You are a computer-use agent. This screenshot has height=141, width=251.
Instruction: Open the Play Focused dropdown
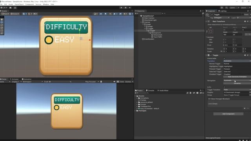(x=92, y=82)
